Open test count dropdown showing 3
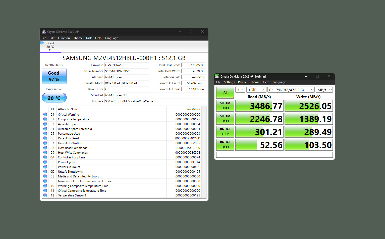Viewport: 385px width, 239px height. (240, 90)
